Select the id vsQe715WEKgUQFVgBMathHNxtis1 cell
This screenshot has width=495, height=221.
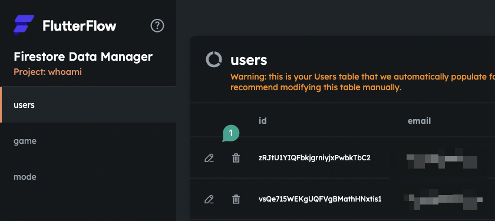tap(320, 199)
